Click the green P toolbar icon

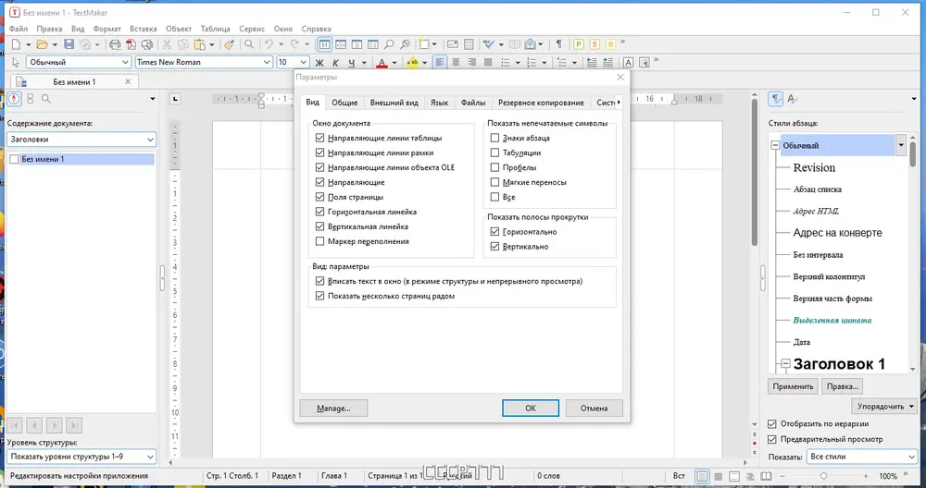[x=578, y=44]
